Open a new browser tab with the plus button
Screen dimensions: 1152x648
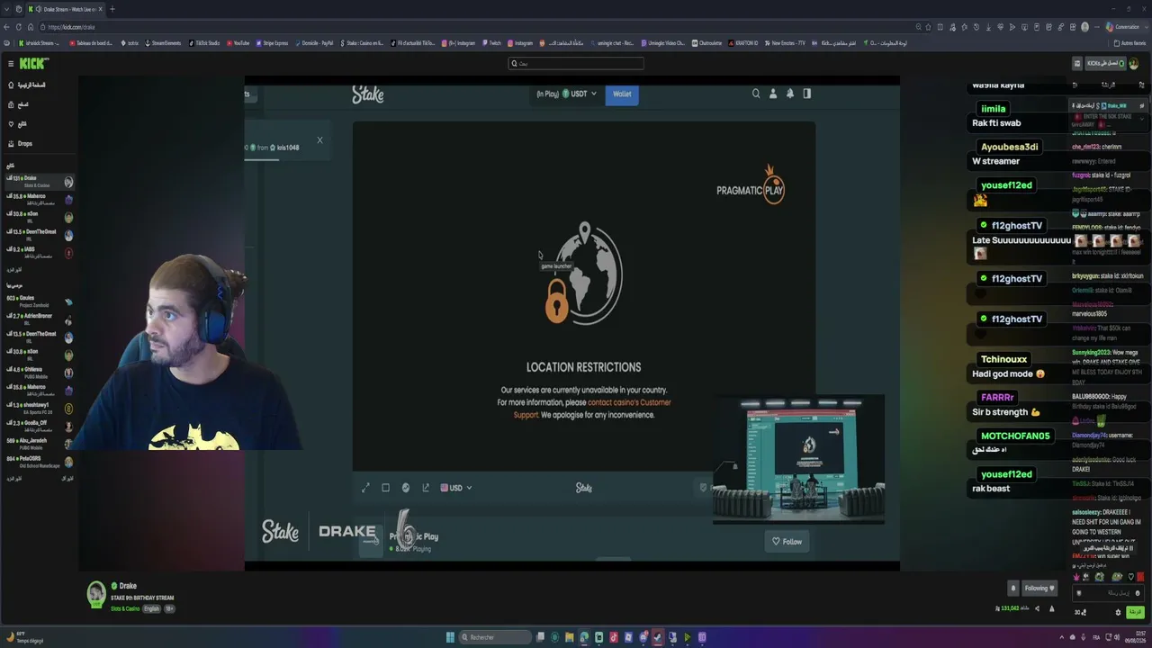click(112, 9)
